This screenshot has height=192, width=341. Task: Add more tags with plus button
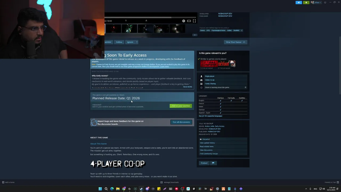click(242, 30)
